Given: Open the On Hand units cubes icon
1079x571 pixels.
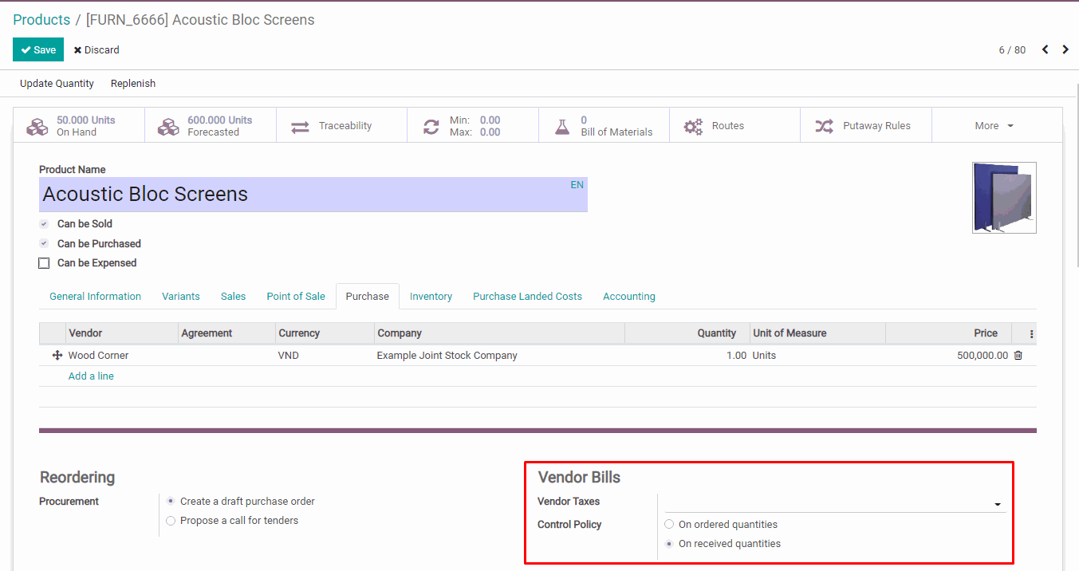Looking at the screenshot, I should [37, 127].
